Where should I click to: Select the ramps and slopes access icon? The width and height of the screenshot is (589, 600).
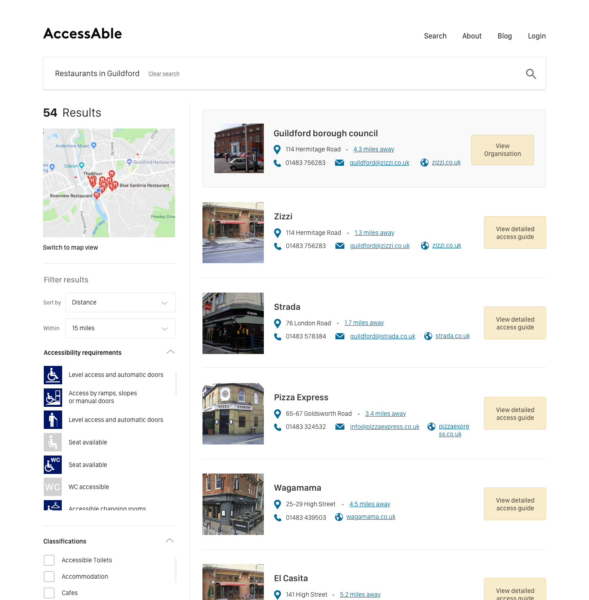click(53, 397)
